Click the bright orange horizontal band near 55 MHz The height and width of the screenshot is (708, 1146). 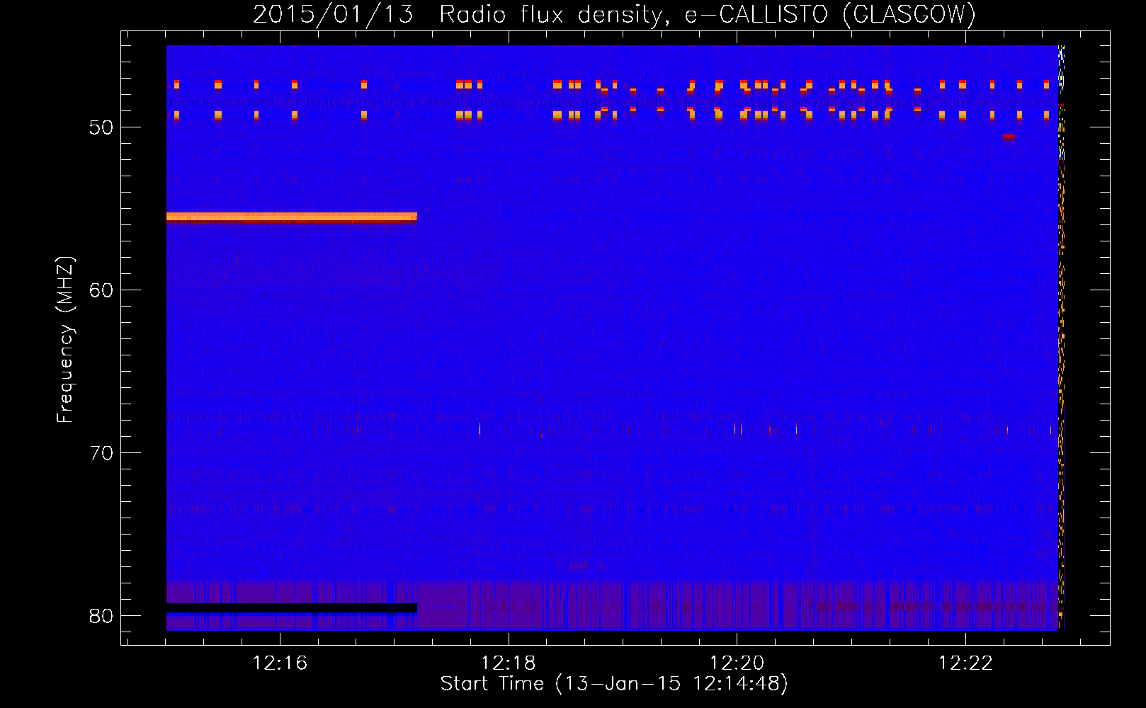pos(292,217)
